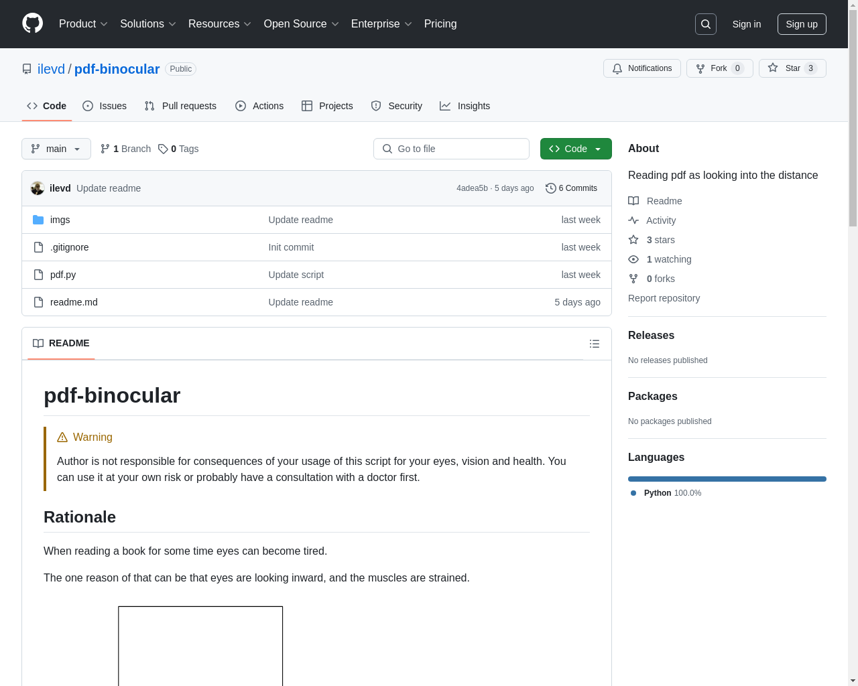
Task: Click the forks icon in About
Action: coord(633,279)
